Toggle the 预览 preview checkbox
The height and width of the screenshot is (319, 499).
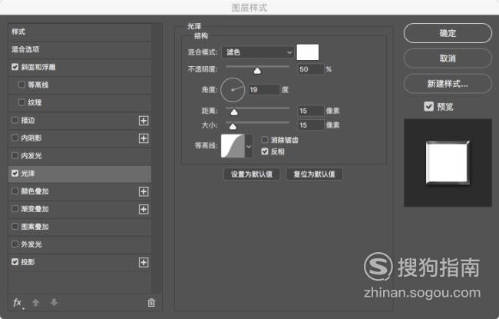[429, 106]
